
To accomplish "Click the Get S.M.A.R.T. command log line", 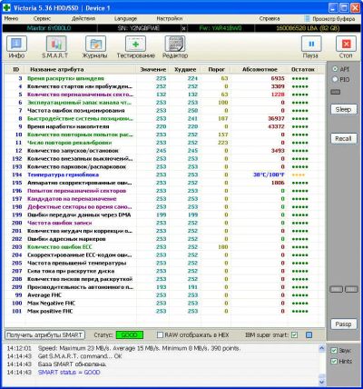I will pyautogui.click(x=80, y=356).
